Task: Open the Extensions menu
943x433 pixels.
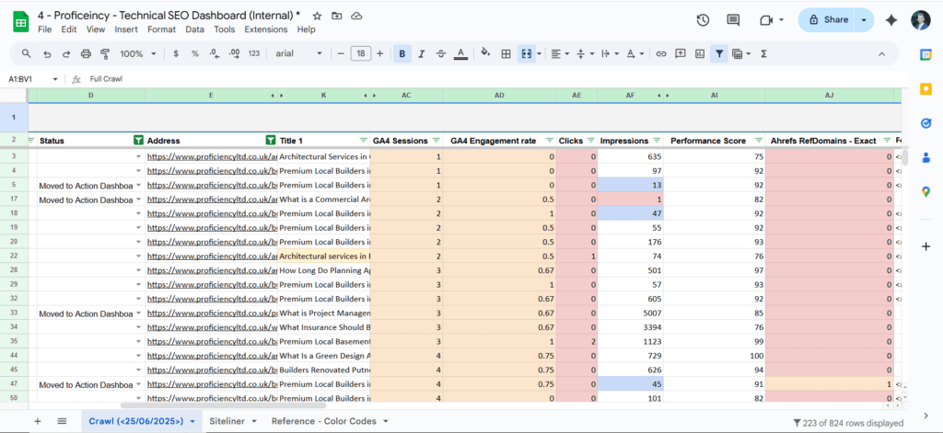Action: pyautogui.click(x=266, y=29)
